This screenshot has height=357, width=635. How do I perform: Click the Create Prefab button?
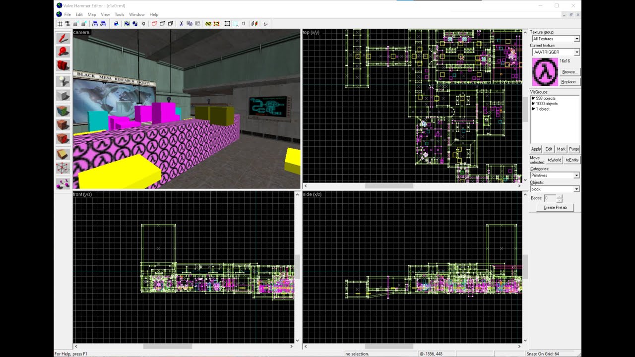click(x=555, y=207)
